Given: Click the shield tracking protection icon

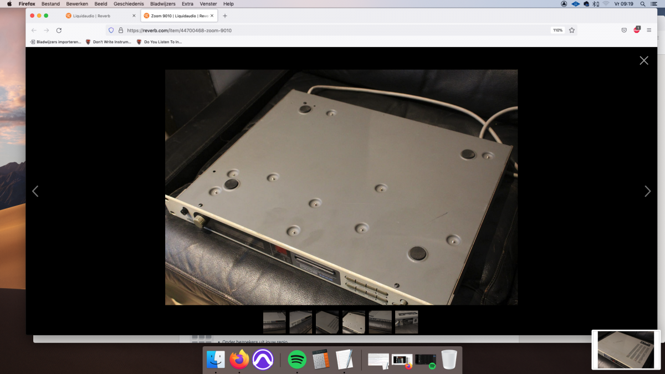Looking at the screenshot, I should pyautogui.click(x=111, y=30).
